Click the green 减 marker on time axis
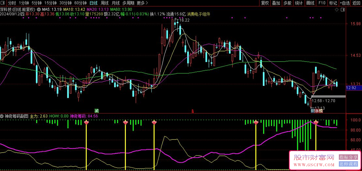 97,111
